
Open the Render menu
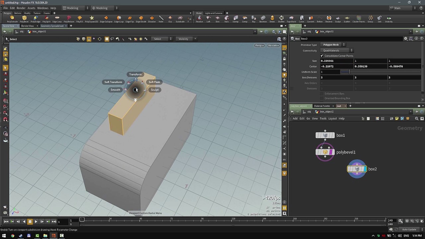tap(21, 8)
